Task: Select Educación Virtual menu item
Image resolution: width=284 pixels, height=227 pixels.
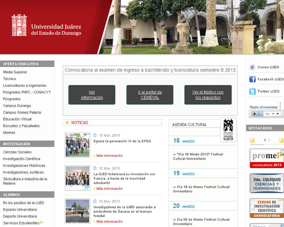Action: pos(17,119)
